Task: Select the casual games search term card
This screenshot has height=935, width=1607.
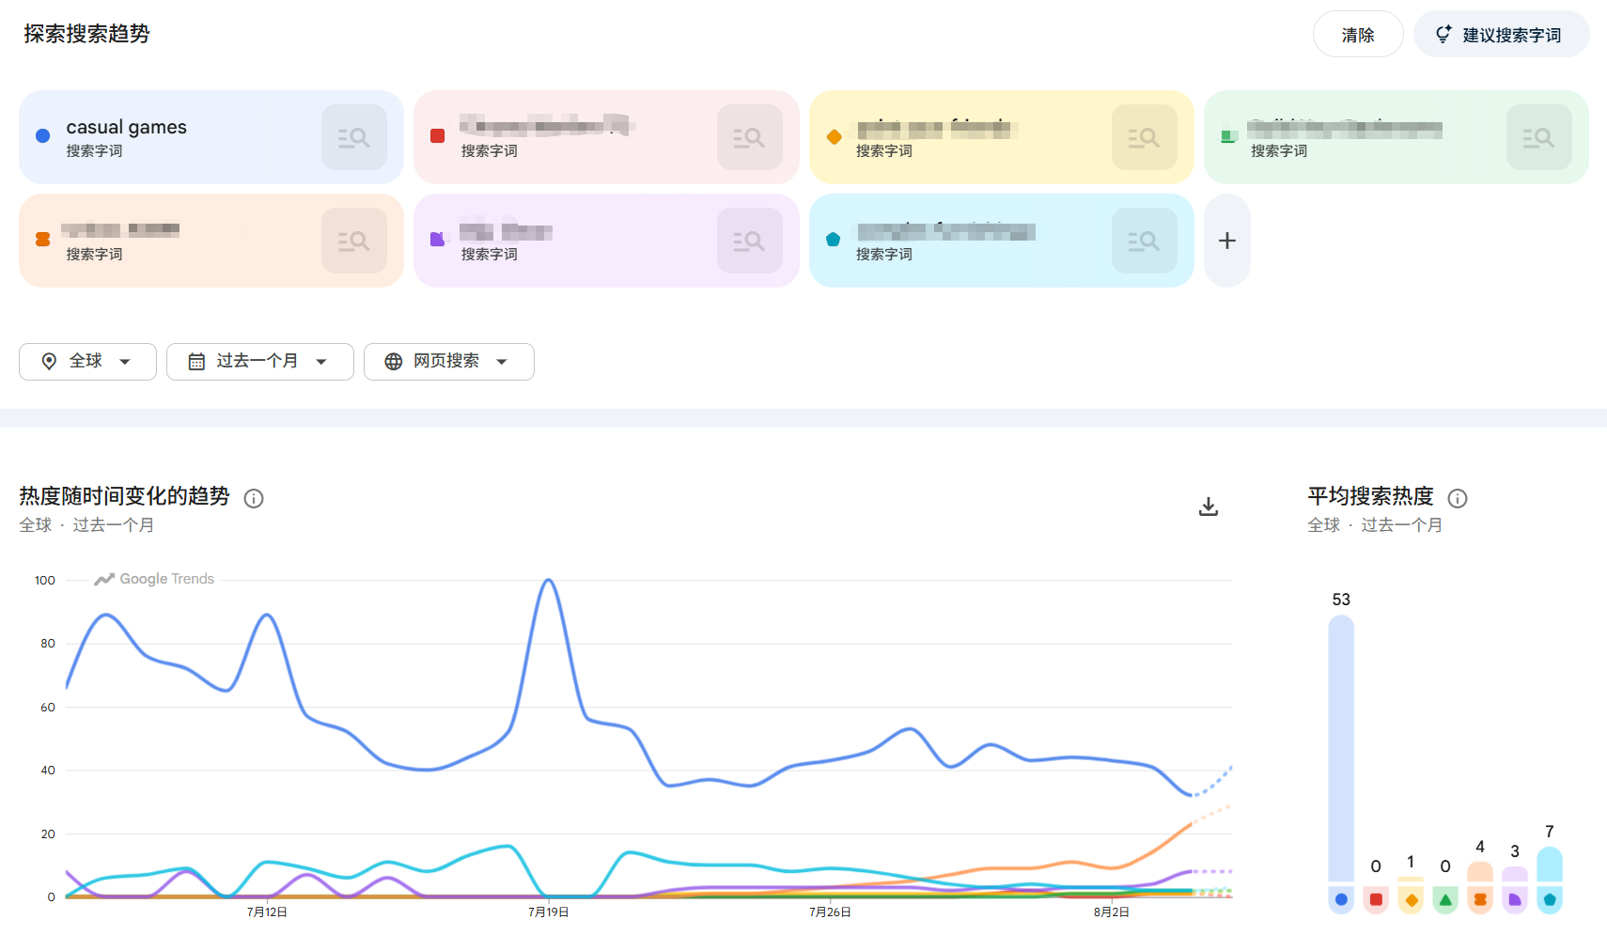Action: point(211,137)
